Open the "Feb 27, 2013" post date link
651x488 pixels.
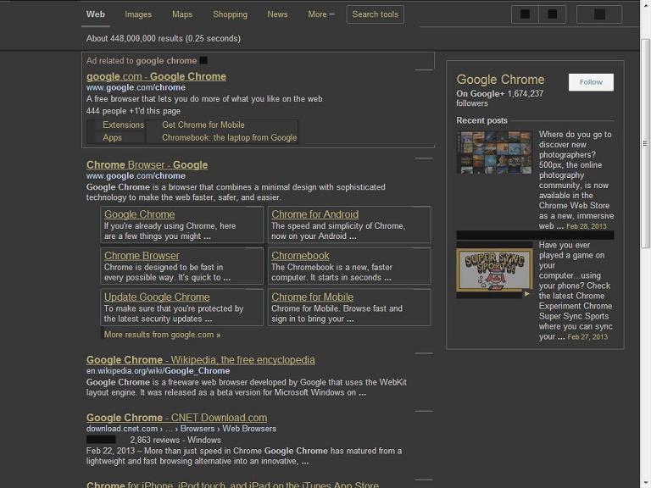pos(587,337)
